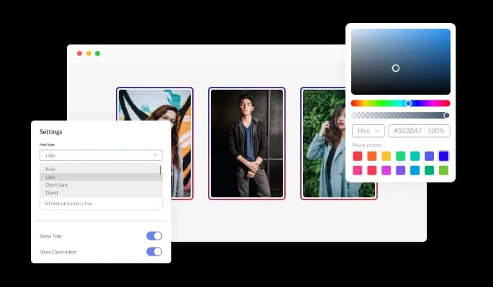The height and width of the screenshot is (287, 493).
Task: Choose the lime green swatch in bottom row
Action: 443,170
